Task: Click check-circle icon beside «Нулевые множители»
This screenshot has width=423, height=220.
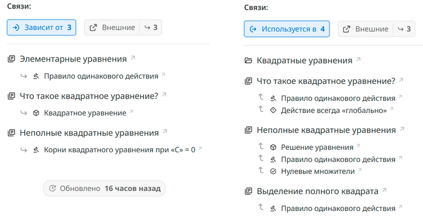Action: [x=273, y=171]
